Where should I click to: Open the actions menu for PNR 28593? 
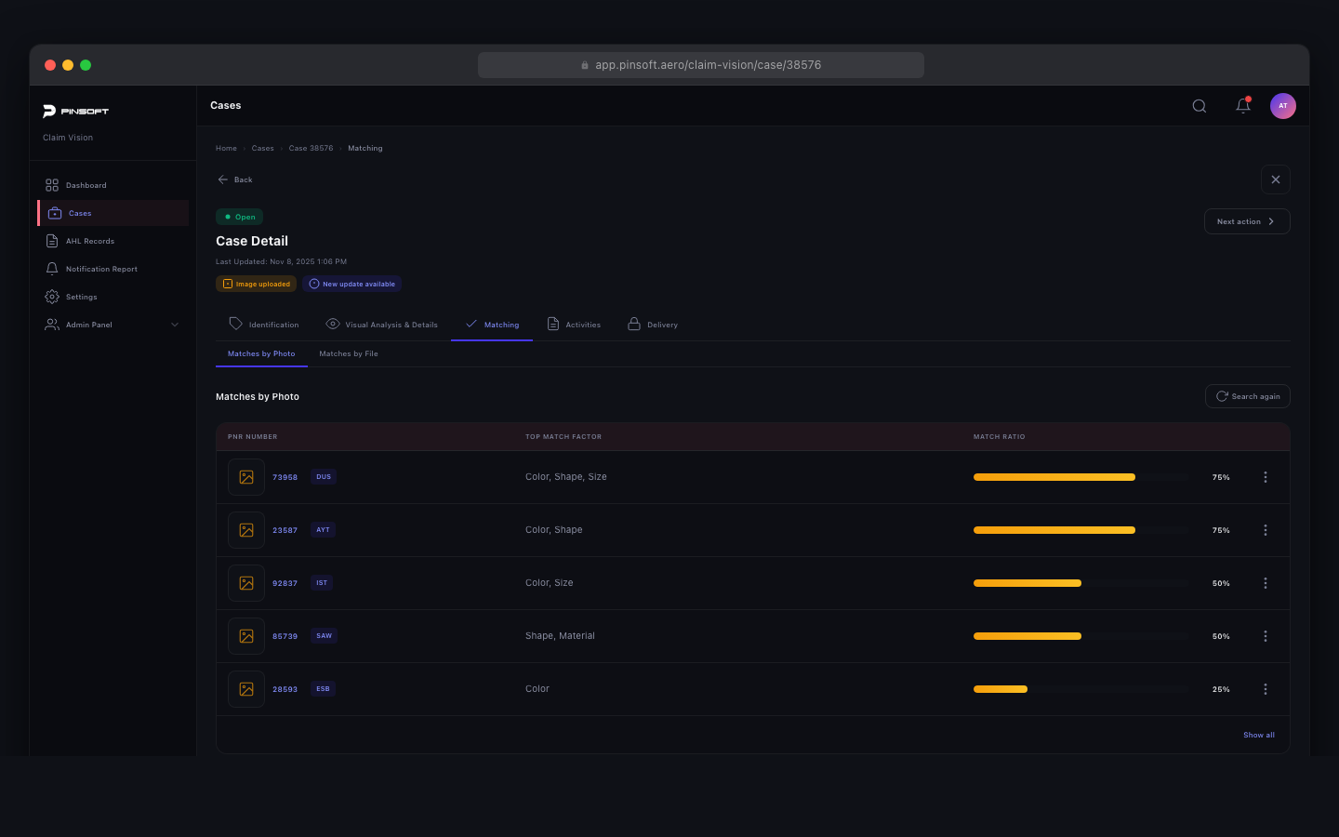(1266, 689)
